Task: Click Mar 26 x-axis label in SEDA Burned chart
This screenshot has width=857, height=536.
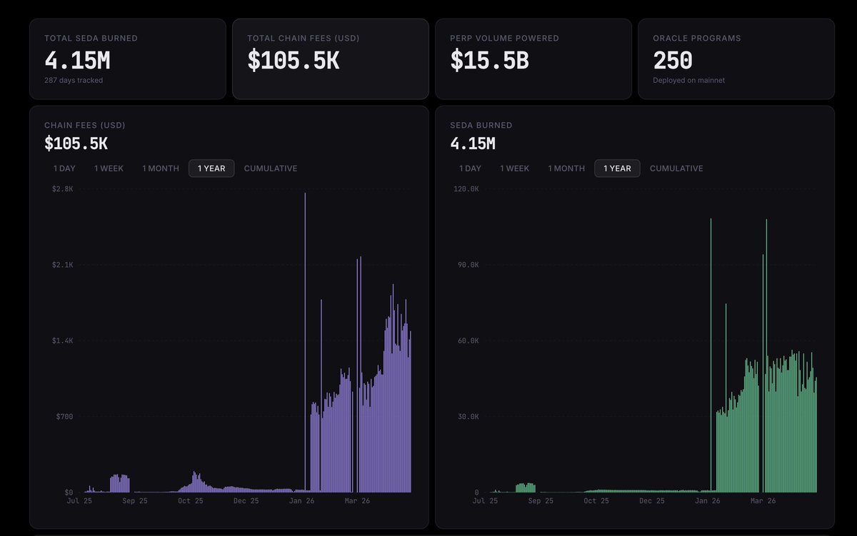Action: [762, 501]
